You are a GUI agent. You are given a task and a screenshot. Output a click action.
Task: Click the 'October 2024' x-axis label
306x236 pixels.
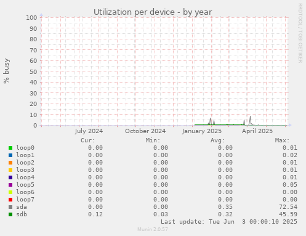[145, 131]
